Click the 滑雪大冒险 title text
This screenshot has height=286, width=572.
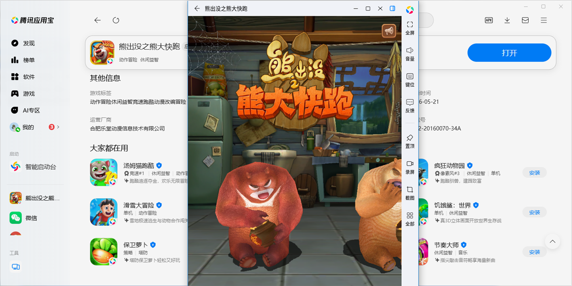139,205
